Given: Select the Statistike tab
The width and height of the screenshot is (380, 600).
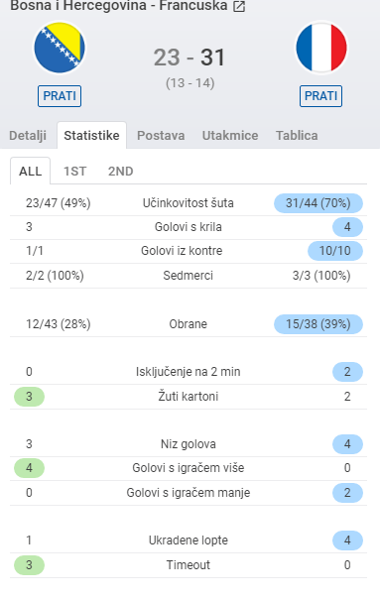Looking at the screenshot, I should tap(91, 136).
